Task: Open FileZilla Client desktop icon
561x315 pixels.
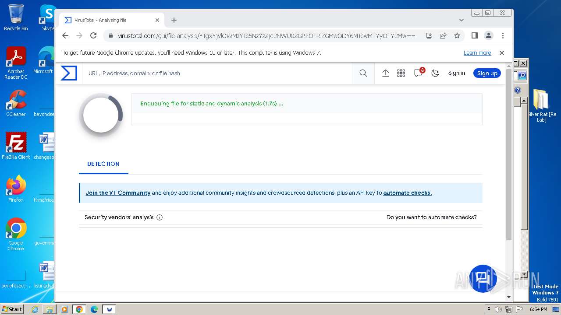Action: tap(16, 146)
